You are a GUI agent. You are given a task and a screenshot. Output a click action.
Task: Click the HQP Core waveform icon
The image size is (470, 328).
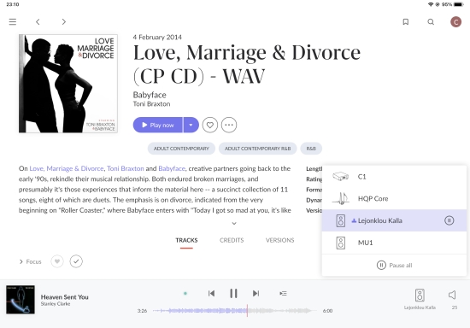click(x=341, y=199)
